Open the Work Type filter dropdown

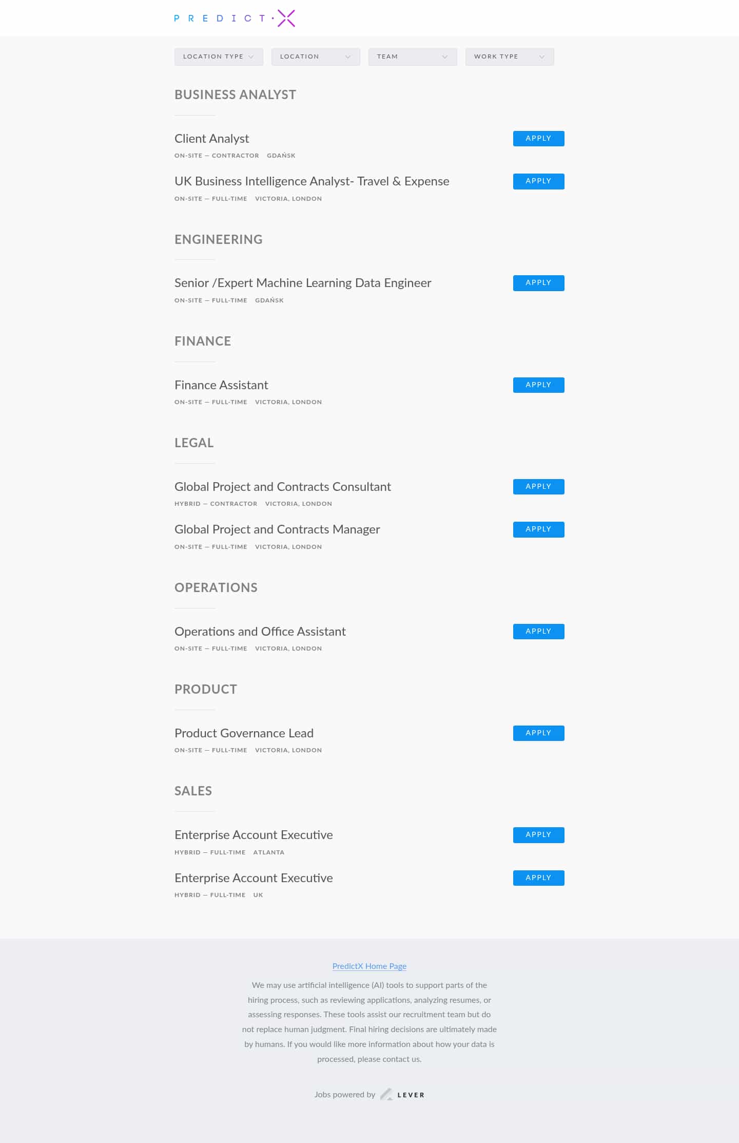(509, 56)
